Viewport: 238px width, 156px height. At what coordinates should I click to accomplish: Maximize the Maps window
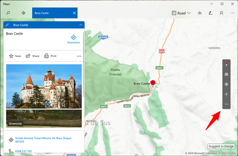222,4
